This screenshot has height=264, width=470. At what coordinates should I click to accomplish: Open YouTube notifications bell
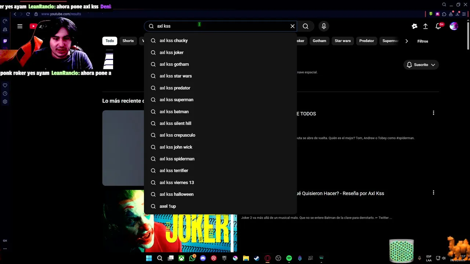coord(438,26)
